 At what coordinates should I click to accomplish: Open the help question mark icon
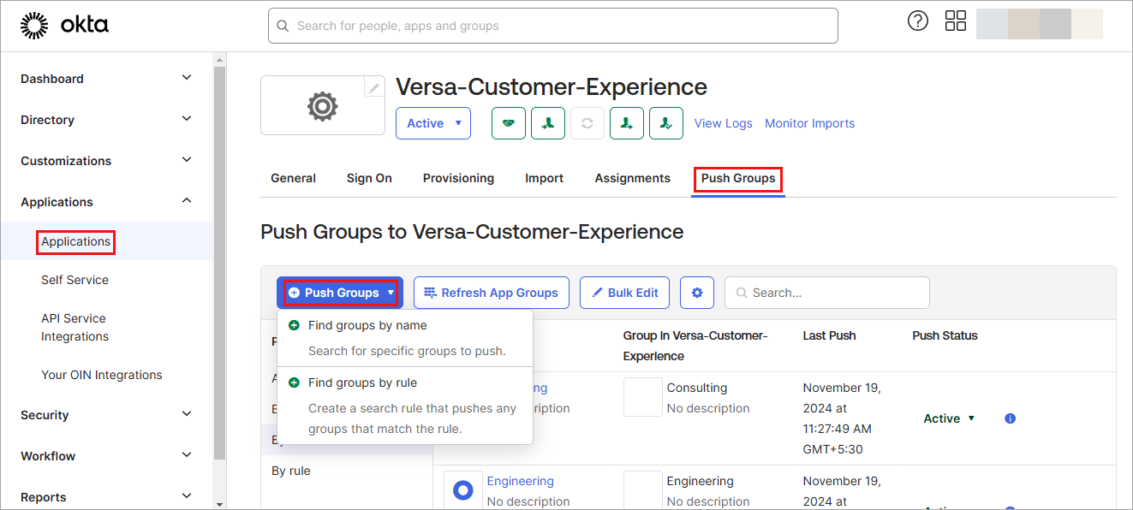point(918,21)
